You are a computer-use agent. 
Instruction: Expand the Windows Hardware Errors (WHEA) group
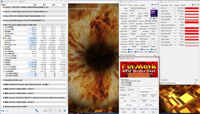pyautogui.click(x=2, y=106)
